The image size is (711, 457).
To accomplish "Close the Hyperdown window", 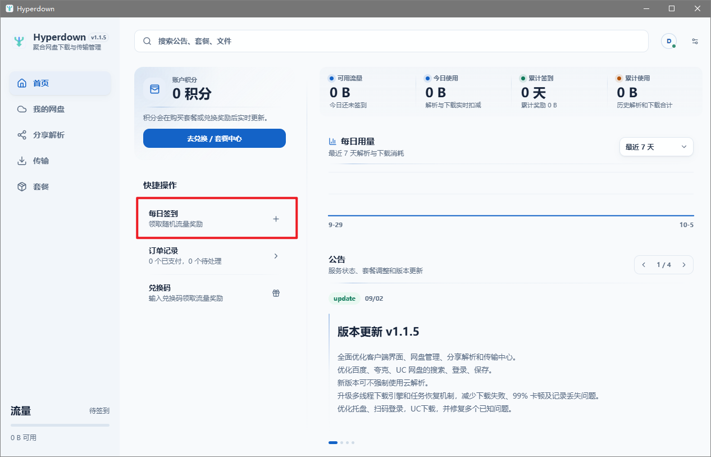I will 698,8.
